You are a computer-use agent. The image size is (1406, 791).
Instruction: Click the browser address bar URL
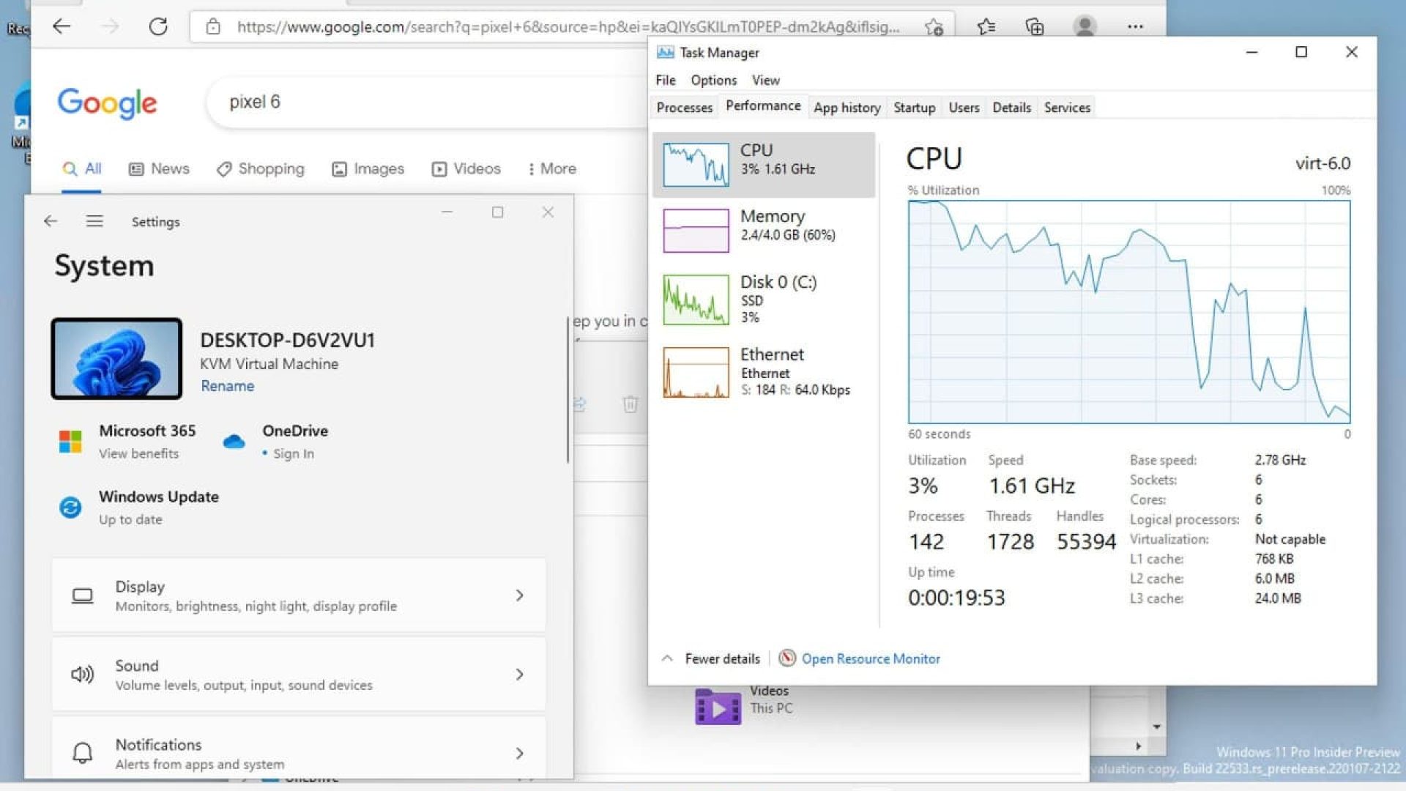pos(568,27)
